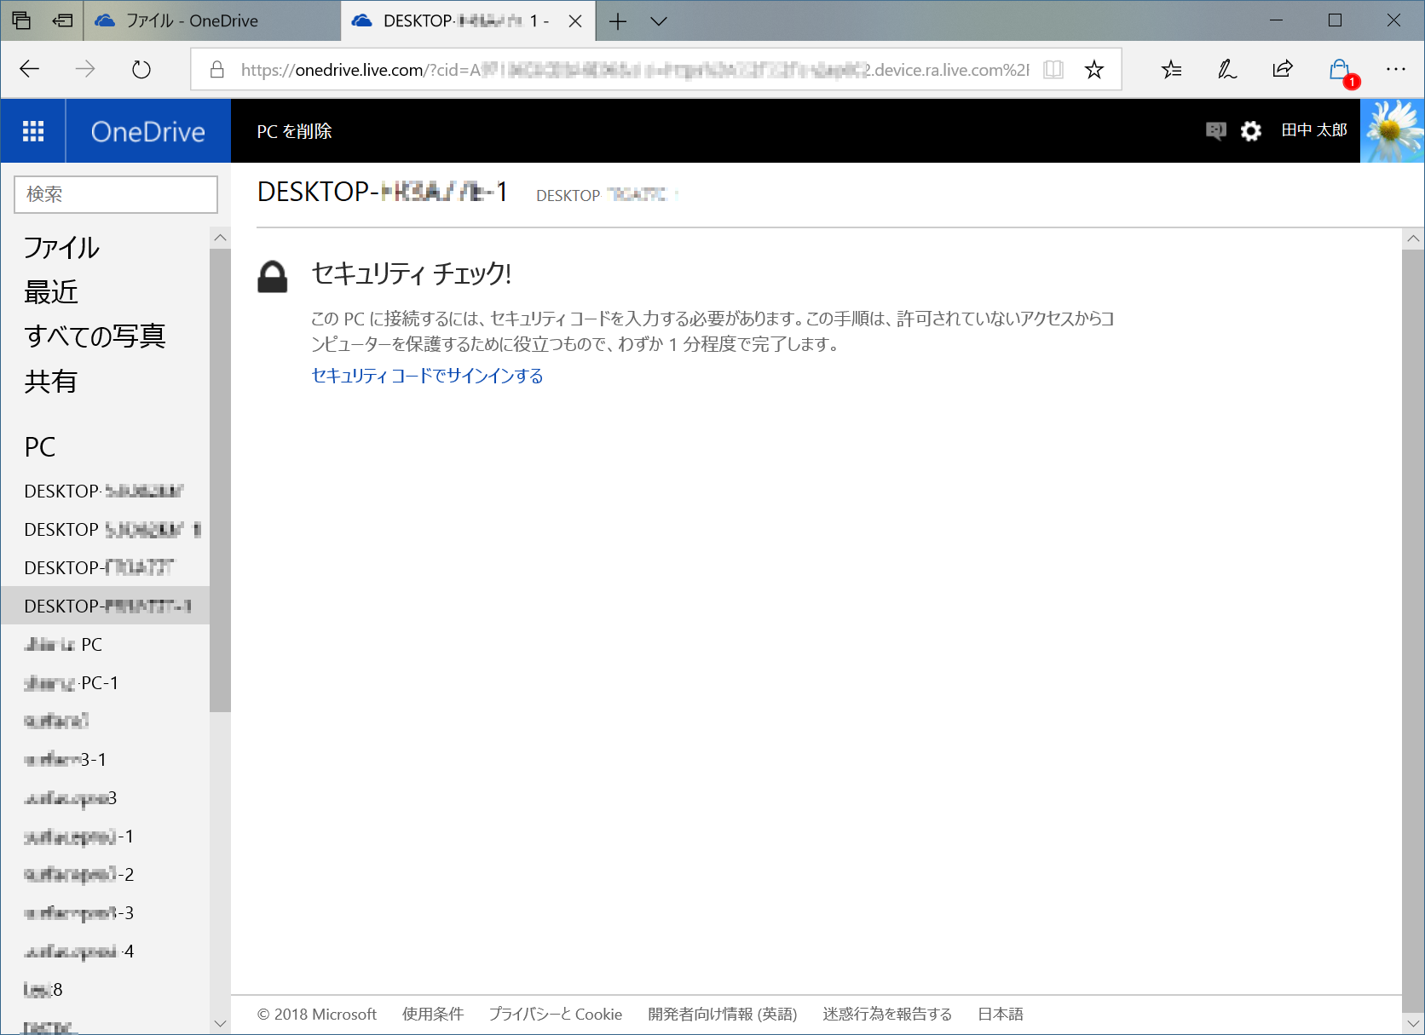Select すべての写真 in the sidebar
1425x1035 pixels.
tap(95, 336)
